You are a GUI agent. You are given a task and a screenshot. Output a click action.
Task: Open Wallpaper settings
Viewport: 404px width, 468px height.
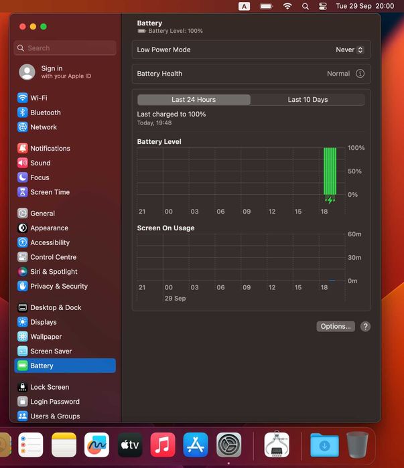coord(65,337)
